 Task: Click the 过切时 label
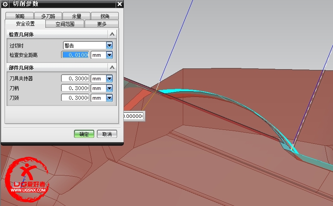point(16,46)
